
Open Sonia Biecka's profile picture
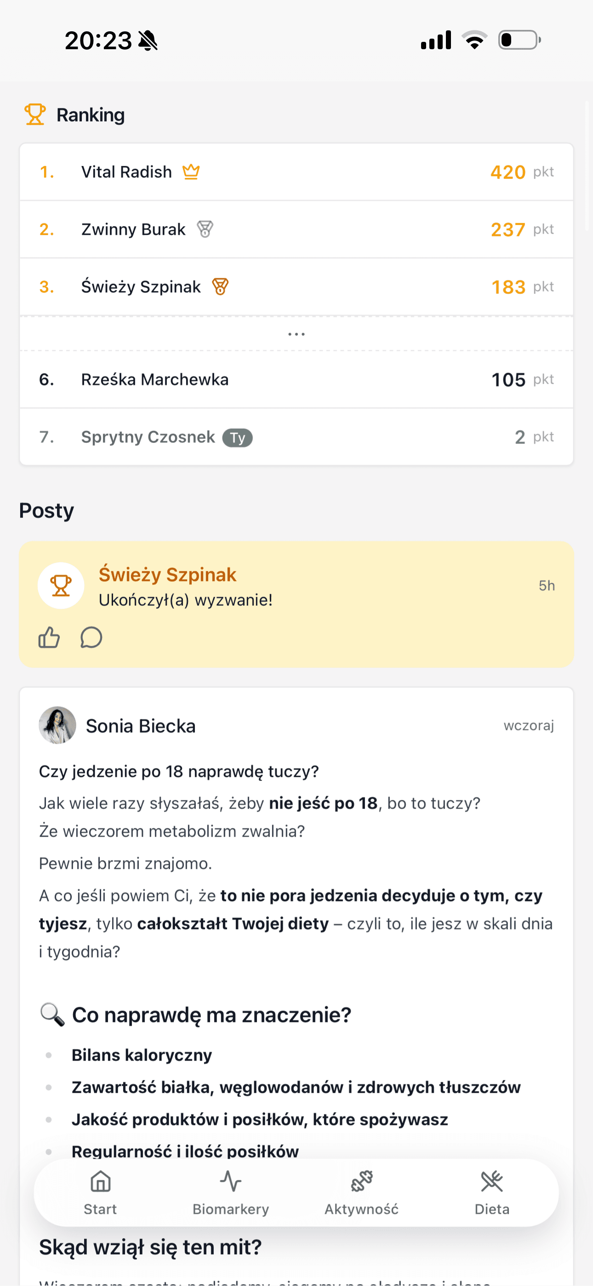[x=57, y=725]
